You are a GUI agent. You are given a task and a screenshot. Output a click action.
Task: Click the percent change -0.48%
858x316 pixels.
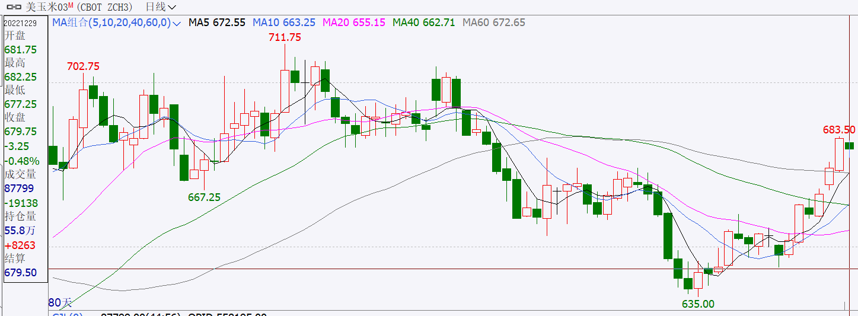pyautogui.click(x=22, y=161)
